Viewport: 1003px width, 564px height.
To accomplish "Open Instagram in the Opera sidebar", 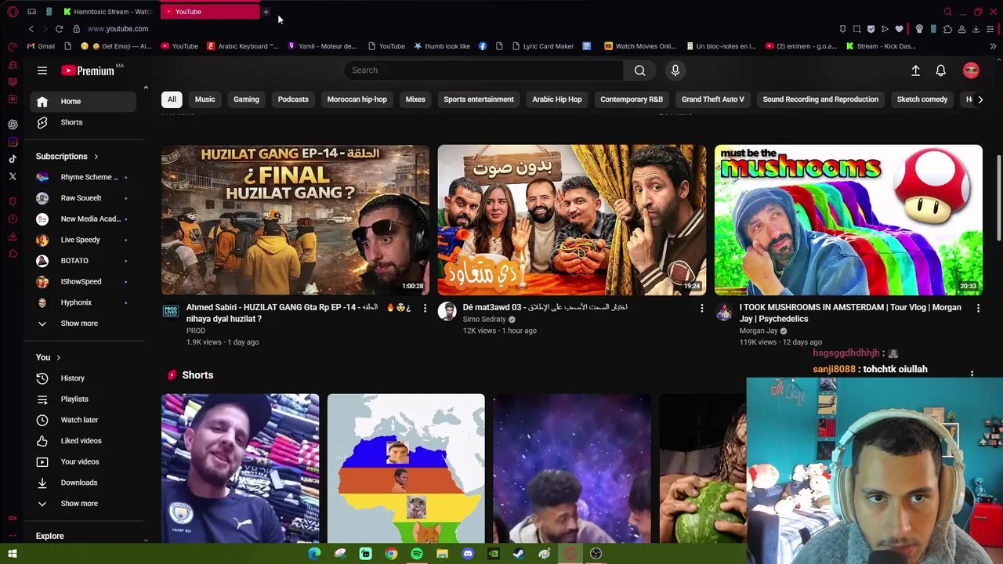I will click(13, 142).
